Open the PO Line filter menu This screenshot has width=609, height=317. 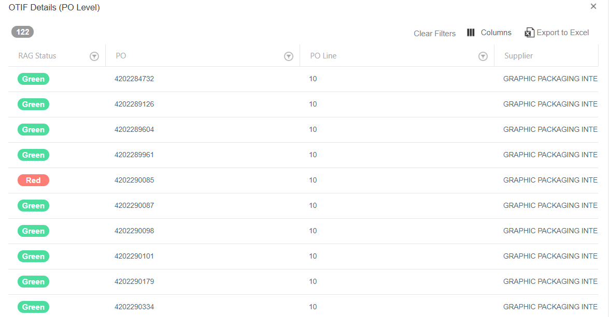(483, 56)
